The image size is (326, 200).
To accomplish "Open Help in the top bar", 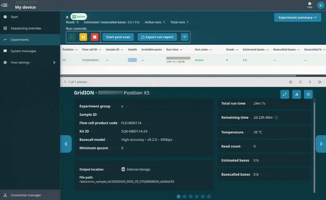I will tap(310, 5).
